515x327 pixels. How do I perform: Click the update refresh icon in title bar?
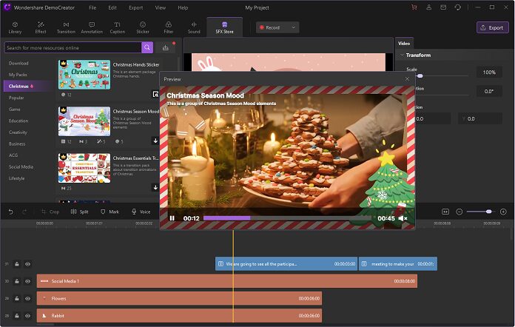tap(457, 7)
